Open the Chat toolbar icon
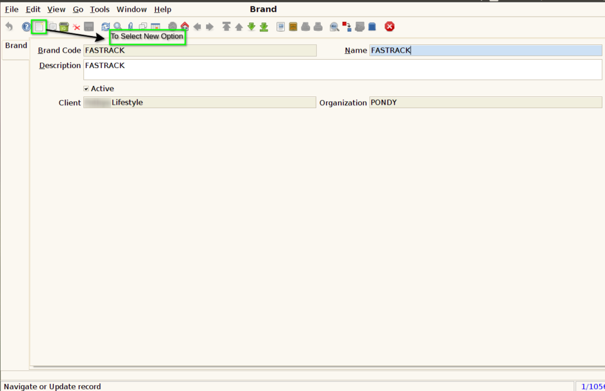605x391 pixels. tap(143, 27)
